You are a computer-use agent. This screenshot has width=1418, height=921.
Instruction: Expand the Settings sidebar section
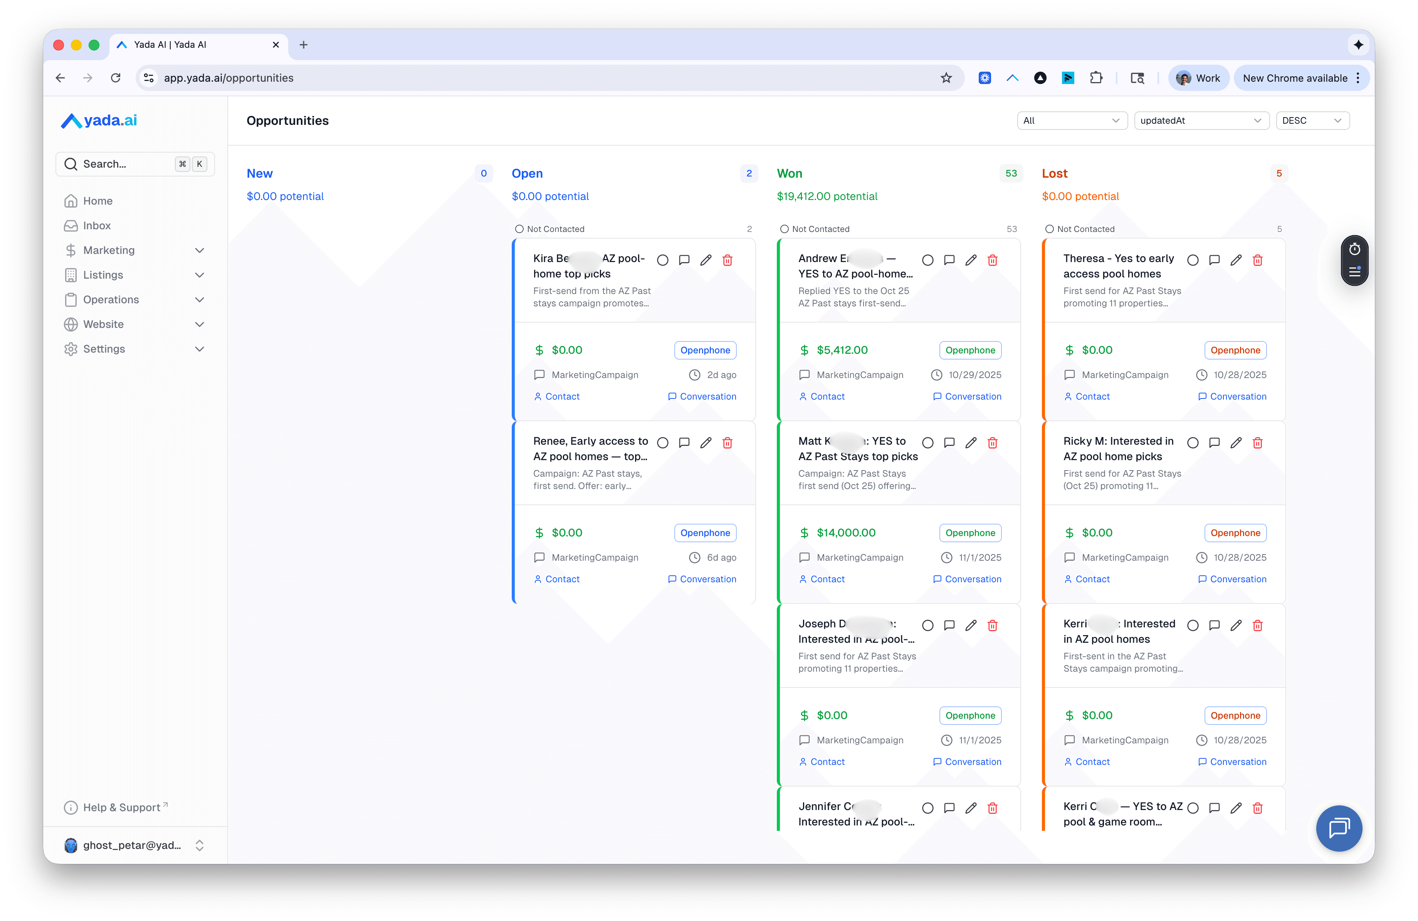click(x=134, y=349)
